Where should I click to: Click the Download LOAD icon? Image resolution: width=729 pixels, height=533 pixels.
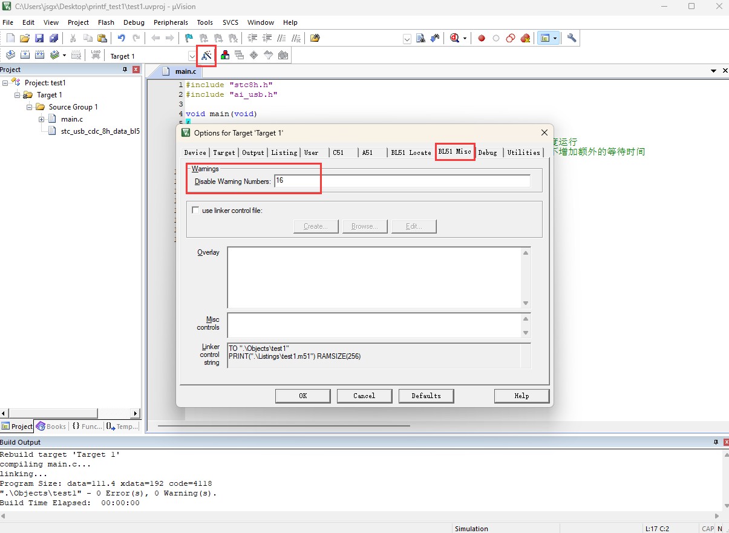[95, 55]
